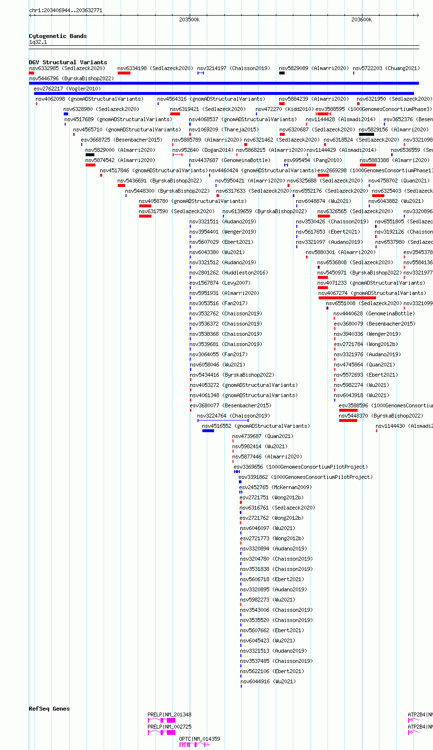The width and height of the screenshot is (433, 750).
Task: Select variant nsv5722203 (Chuang2021)
Action: tap(386, 68)
